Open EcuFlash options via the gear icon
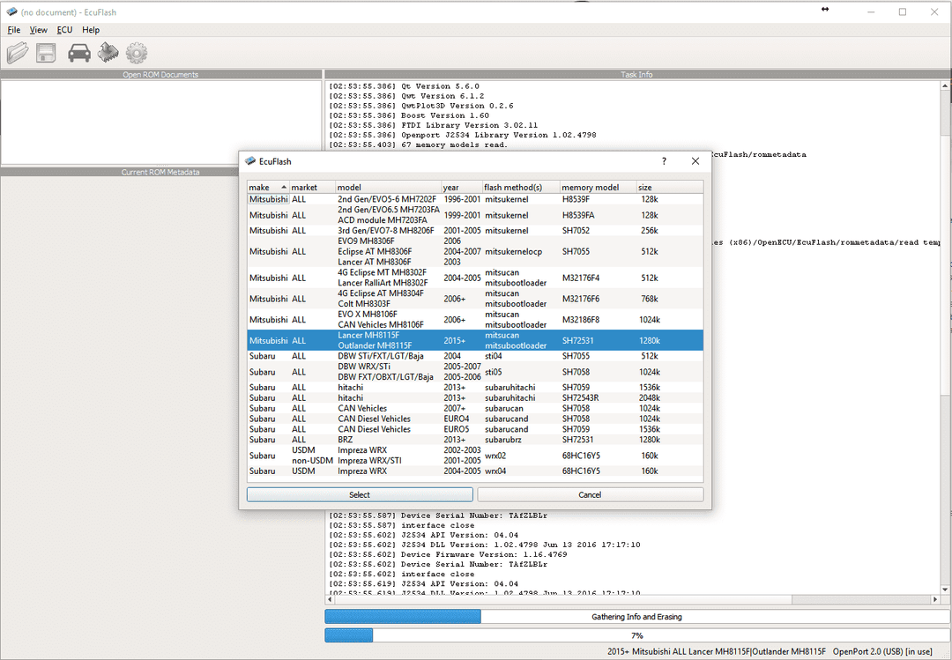This screenshot has height=660, width=952. (x=137, y=52)
